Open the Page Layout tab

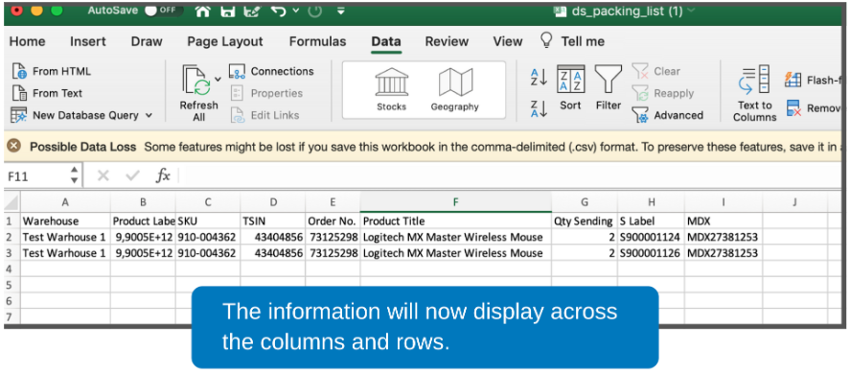coord(225,42)
